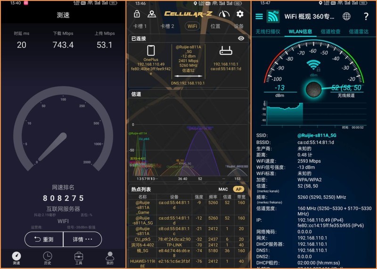Tap the SSID value @Ruijie-s811A_5G

click(317, 135)
